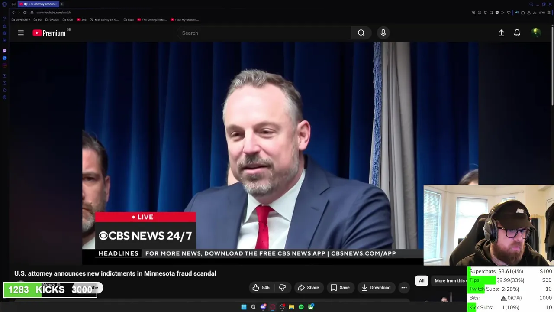Open File Explorer from the taskbar

tap(291, 307)
